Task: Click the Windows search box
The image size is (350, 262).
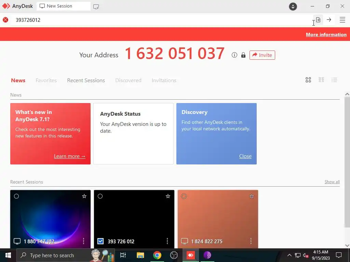Action: coord(66,255)
